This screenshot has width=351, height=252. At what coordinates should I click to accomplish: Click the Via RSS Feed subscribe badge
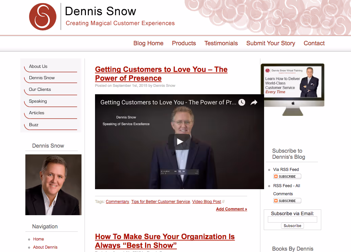pos(287,176)
